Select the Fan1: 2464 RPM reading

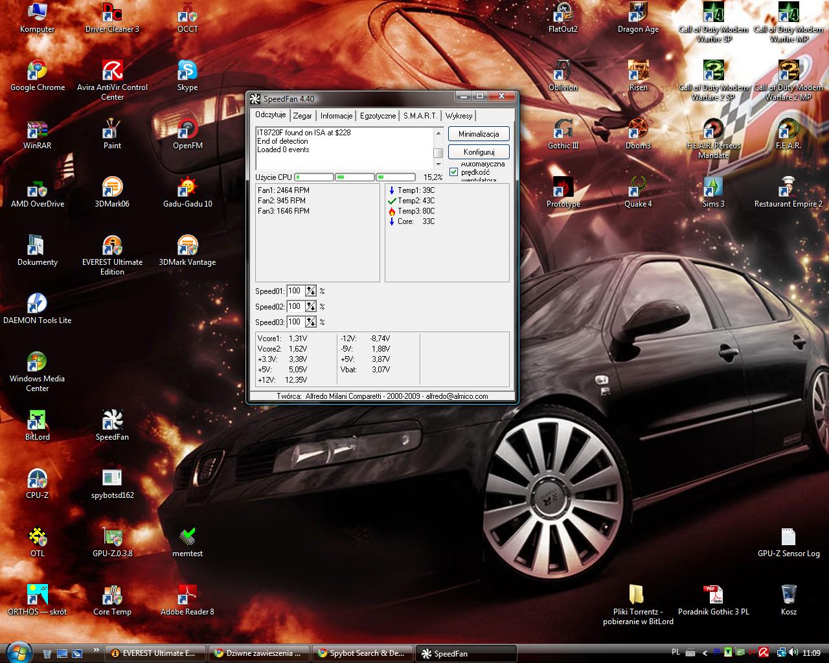tap(284, 190)
